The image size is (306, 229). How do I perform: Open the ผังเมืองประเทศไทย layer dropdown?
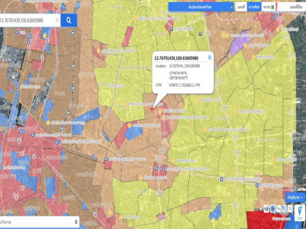pyautogui.click(x=201, y=7)
